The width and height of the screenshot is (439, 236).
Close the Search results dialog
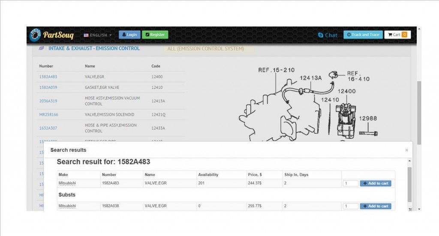click(x=406, y=150)
